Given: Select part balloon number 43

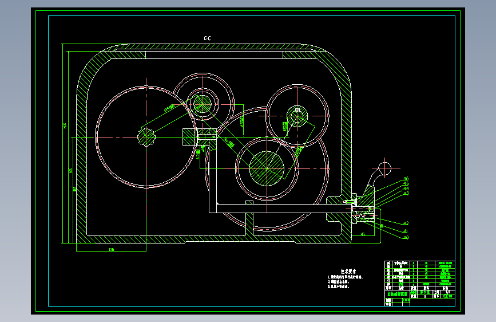Looking at the screenshot, I should (406, 193).
